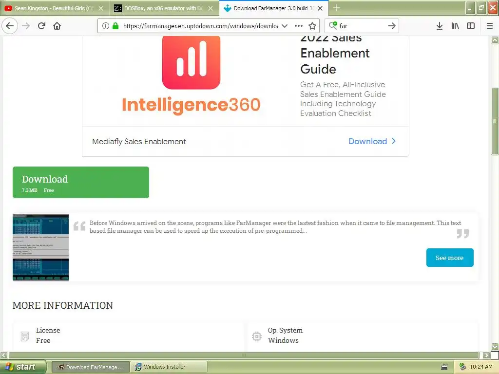Show site information icon in address bar
499x374 pixels.
106,26
